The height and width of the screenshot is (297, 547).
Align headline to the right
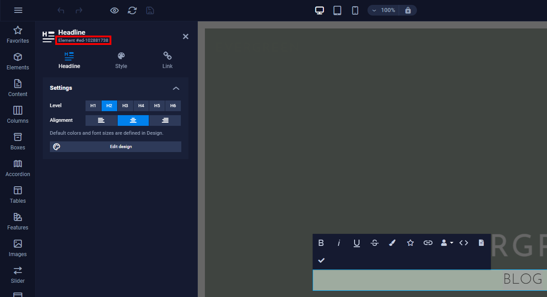165,120
